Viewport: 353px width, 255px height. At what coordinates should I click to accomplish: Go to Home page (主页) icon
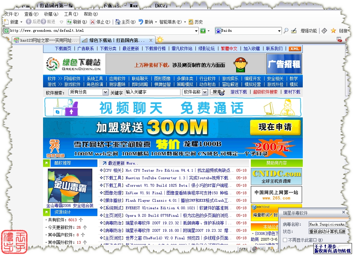point(118,22)
